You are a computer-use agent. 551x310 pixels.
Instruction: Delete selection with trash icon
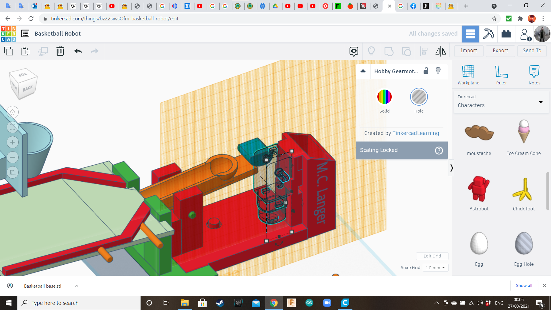(x=60, y=51)
